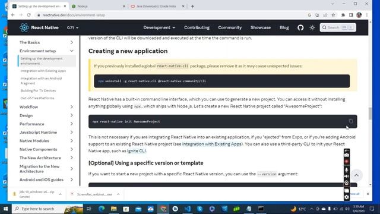Open the Chrome tab search chevron
380x214 pixels.
point(332,4)
